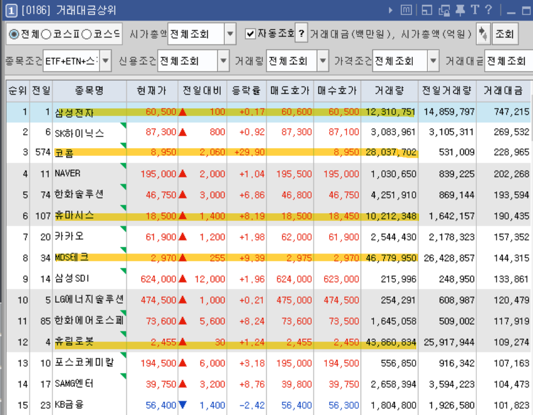Click the small right-pointing arrow in title bar
This screenshot has height=415, width=533.
point(390,11)
